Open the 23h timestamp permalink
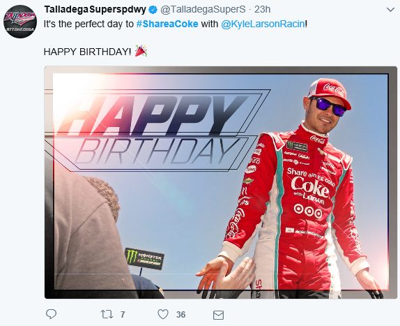Viewport: 400px width, 326px height. (x=262, y=10)
